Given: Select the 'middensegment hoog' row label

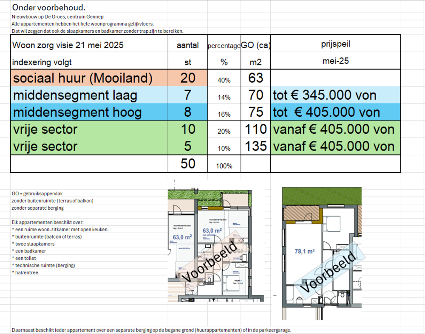Looking at the screenshot, I should tap(76, 112).
